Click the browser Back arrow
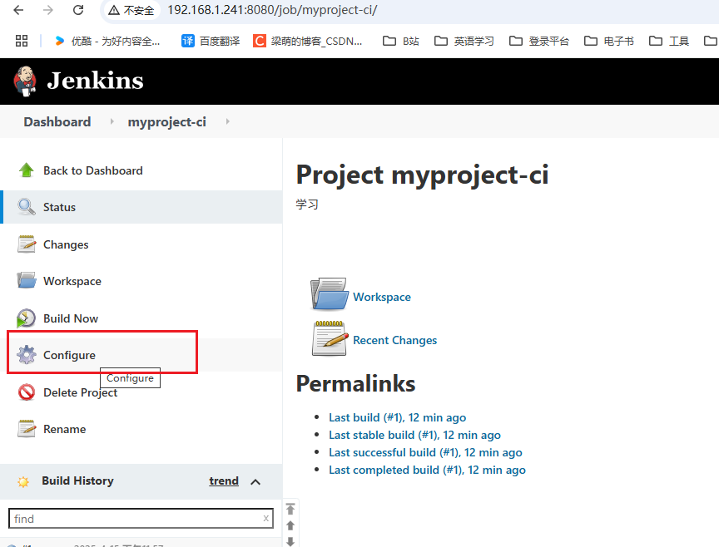The image size is (719, 547). pyautogui.click(x=18, y=10)
